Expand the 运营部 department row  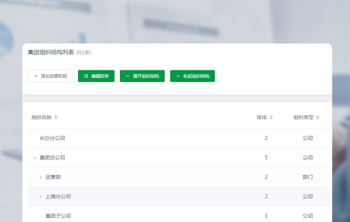(x=41, y=177)
